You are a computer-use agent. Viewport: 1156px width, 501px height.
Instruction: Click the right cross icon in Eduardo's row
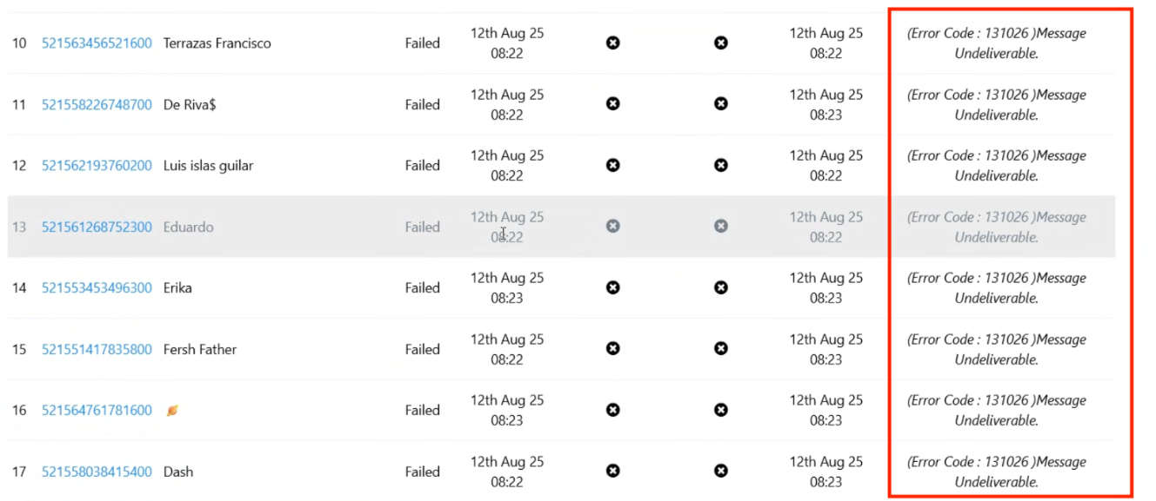[x=721, y=226]
